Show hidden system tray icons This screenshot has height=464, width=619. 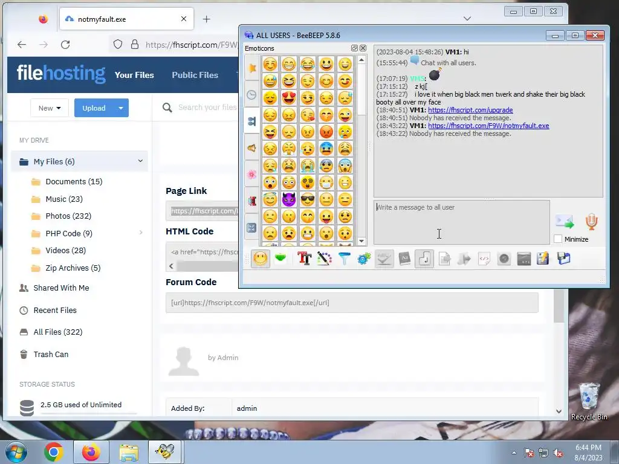(514, 453)
